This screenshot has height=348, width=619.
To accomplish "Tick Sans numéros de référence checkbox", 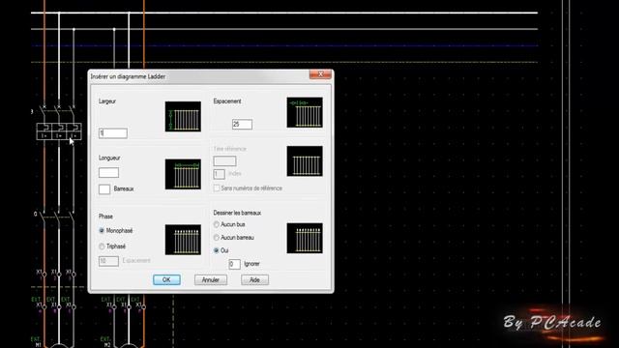I will pos(217,188).
